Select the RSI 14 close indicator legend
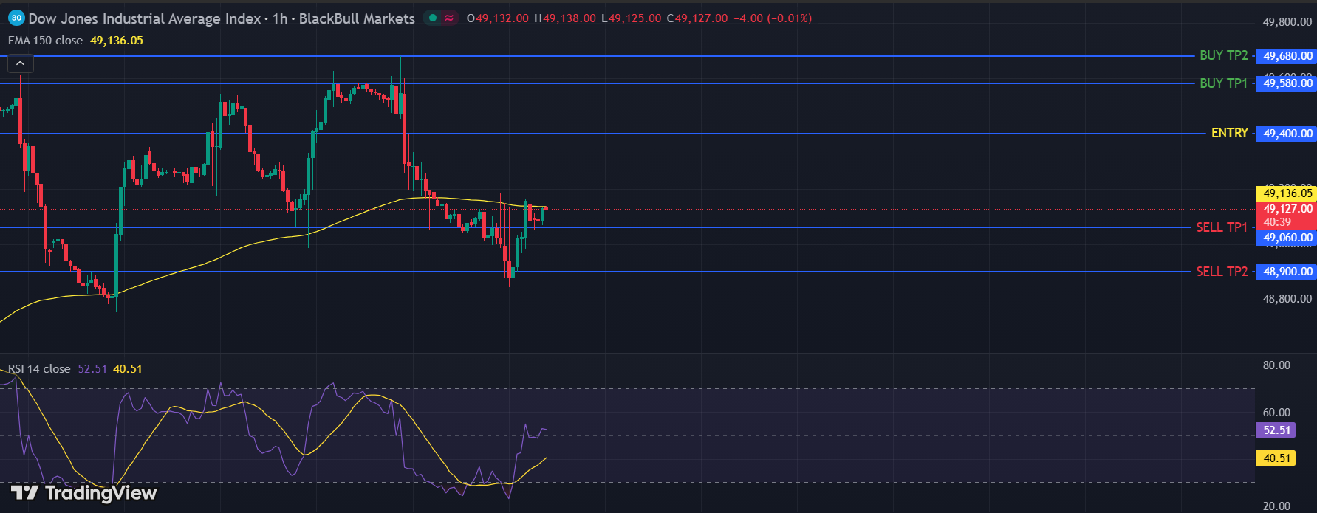The height and width of the screenshot is (513, 1317). point(39,369)
